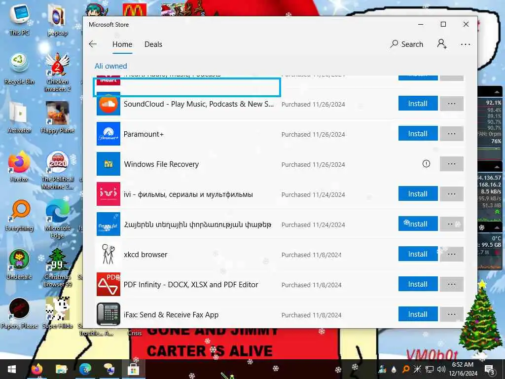The width and height of the screenshot is (505, 379).
Task: Open The Political Machine 2020 shortcut
Action: point(57,170)
